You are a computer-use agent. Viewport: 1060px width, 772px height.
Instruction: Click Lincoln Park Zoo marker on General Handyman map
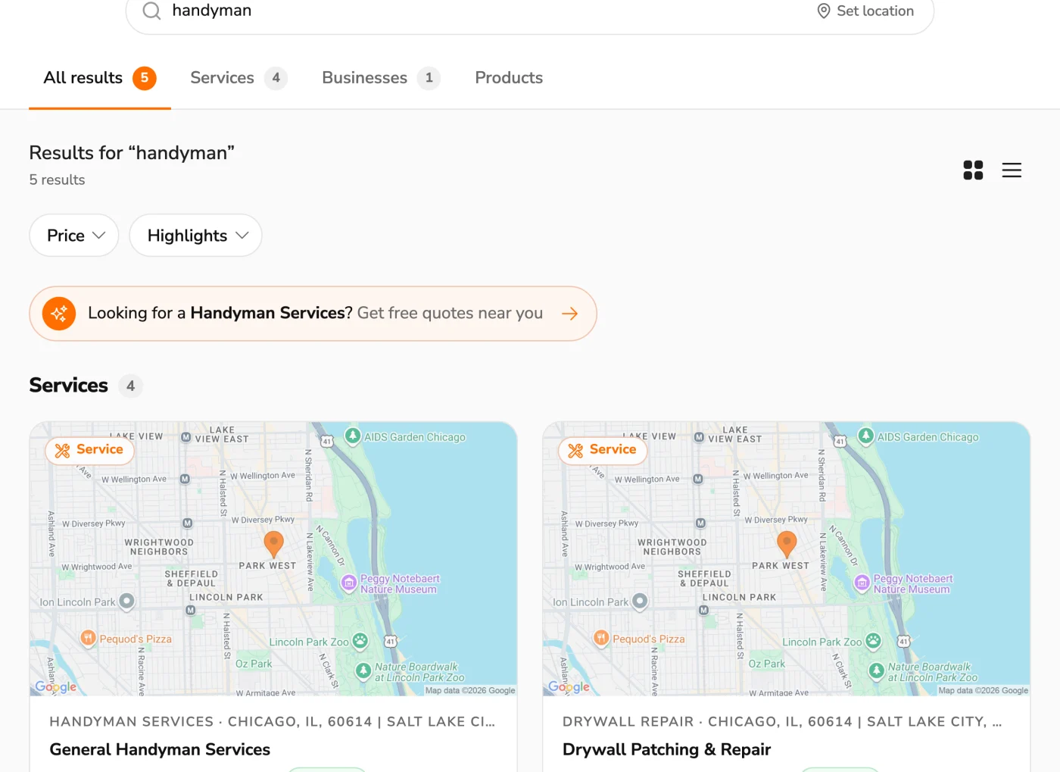(x=360, y=641)
